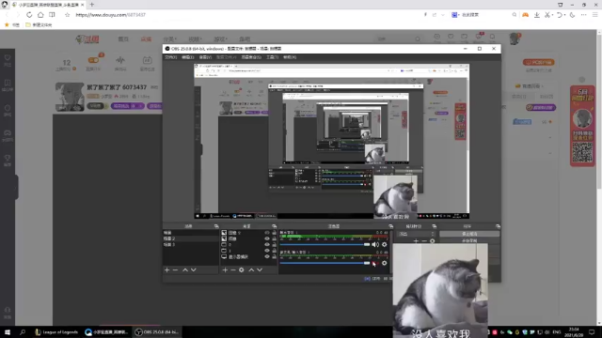
Task: Toggle lock of source named 0
Action: (x=274, y=244)
